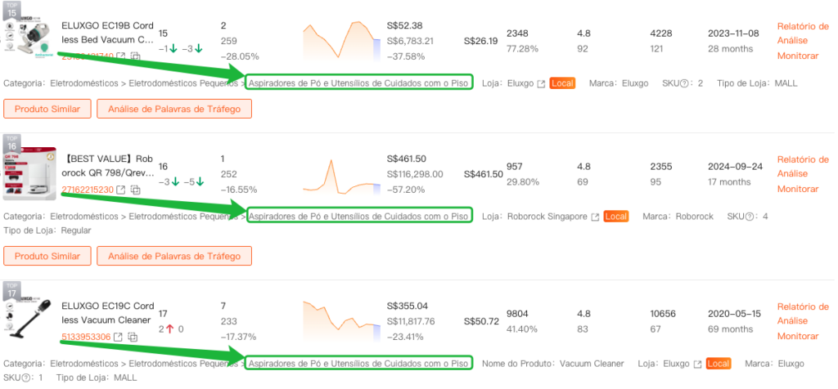Select the Local tag in the Roborock row
This screenshot has height=389, width=838.
point(616,217)
